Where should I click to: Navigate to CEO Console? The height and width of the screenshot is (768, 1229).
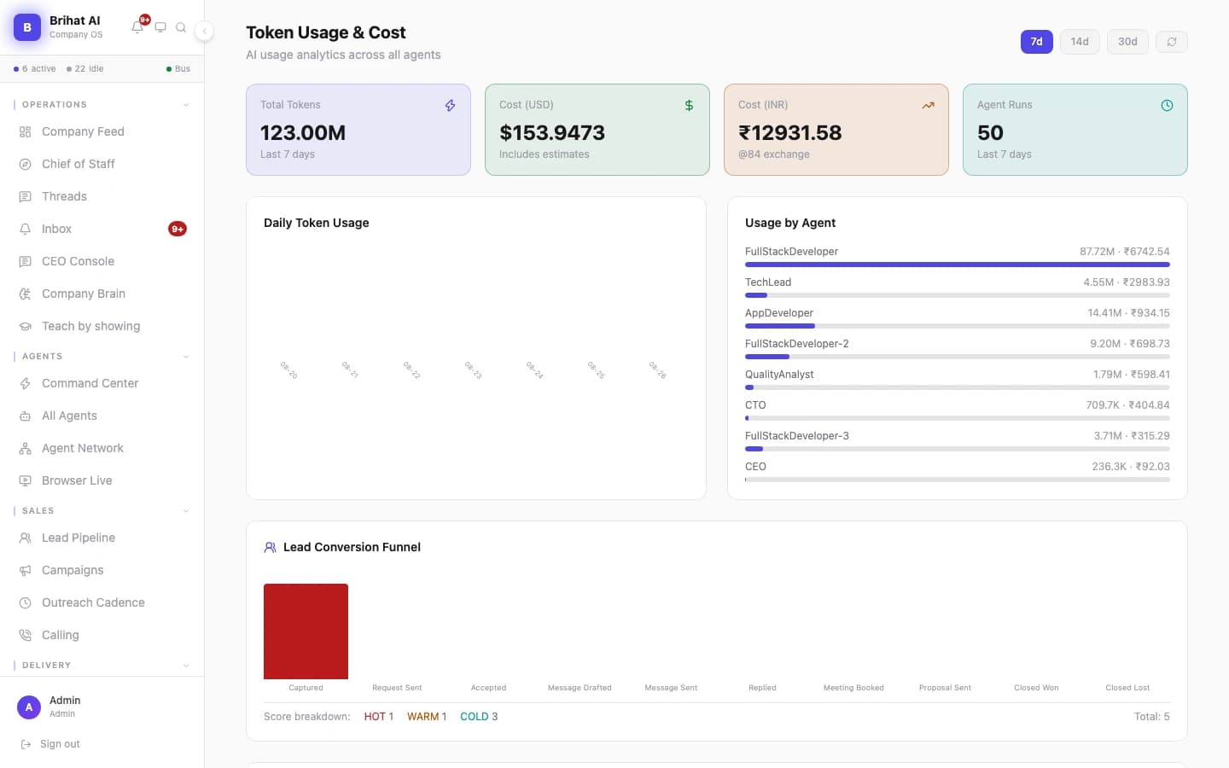(102, 261)
